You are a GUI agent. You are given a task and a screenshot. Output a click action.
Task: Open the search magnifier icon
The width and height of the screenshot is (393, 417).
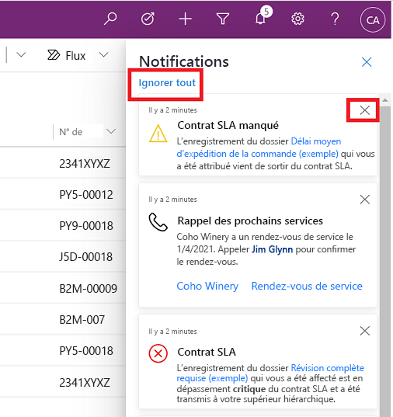[x=110, y=19]
